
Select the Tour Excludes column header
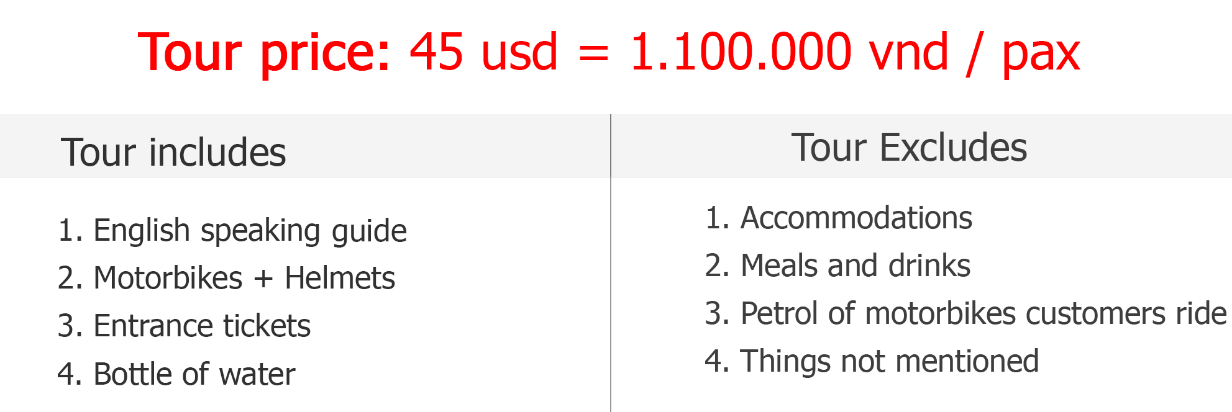[909, 148]
